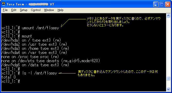Click the Tera Term title bar icon
The width and height of the screenshot is (172, 93).
coord(3,4)
